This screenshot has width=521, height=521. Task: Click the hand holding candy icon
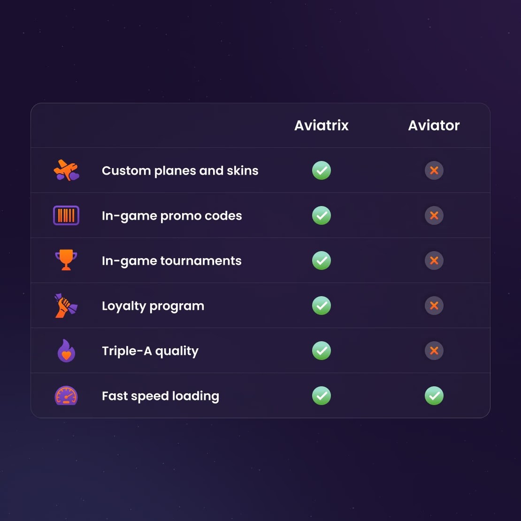pos(66,306)
